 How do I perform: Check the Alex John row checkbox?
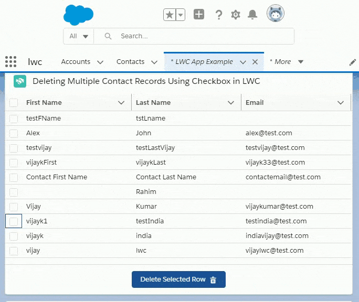click(x=14, y=133)
